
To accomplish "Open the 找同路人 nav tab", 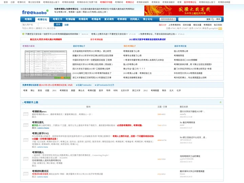I will (135, 19).
